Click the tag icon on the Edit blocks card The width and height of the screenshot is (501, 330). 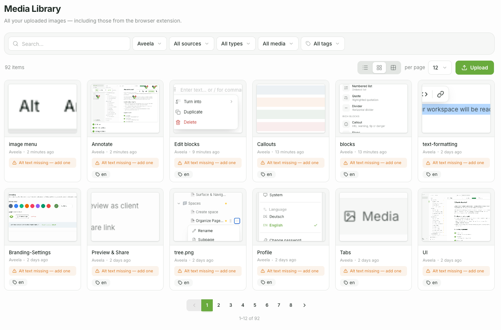(x=180, y=174)
